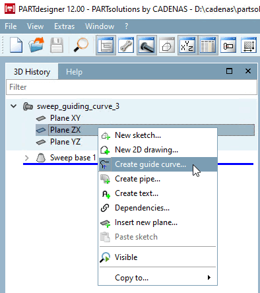Choose Insert new plane... menu entry
The height and width of the screenshot is (293, 260).
(158, 222)
